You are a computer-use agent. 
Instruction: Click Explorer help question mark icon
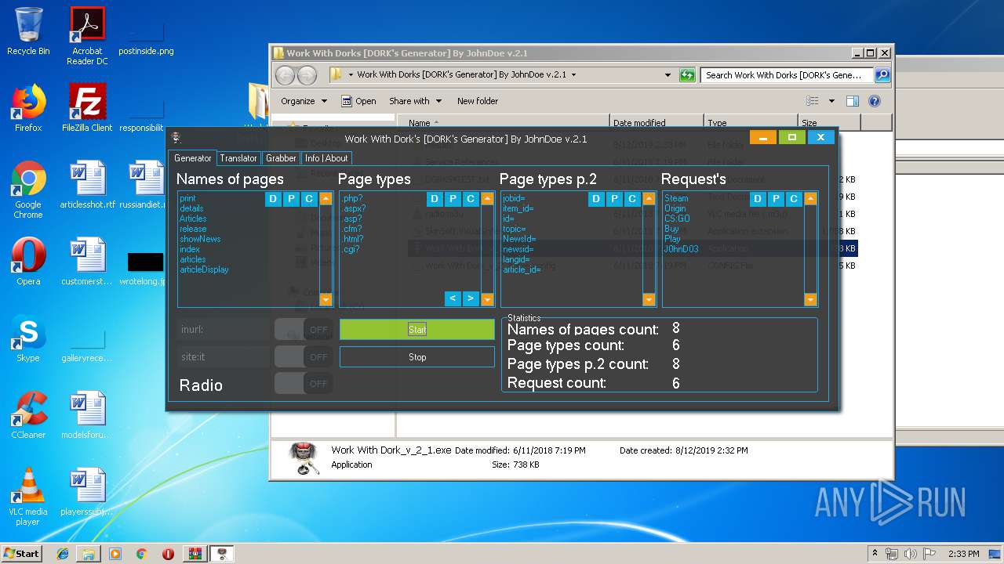875,101
